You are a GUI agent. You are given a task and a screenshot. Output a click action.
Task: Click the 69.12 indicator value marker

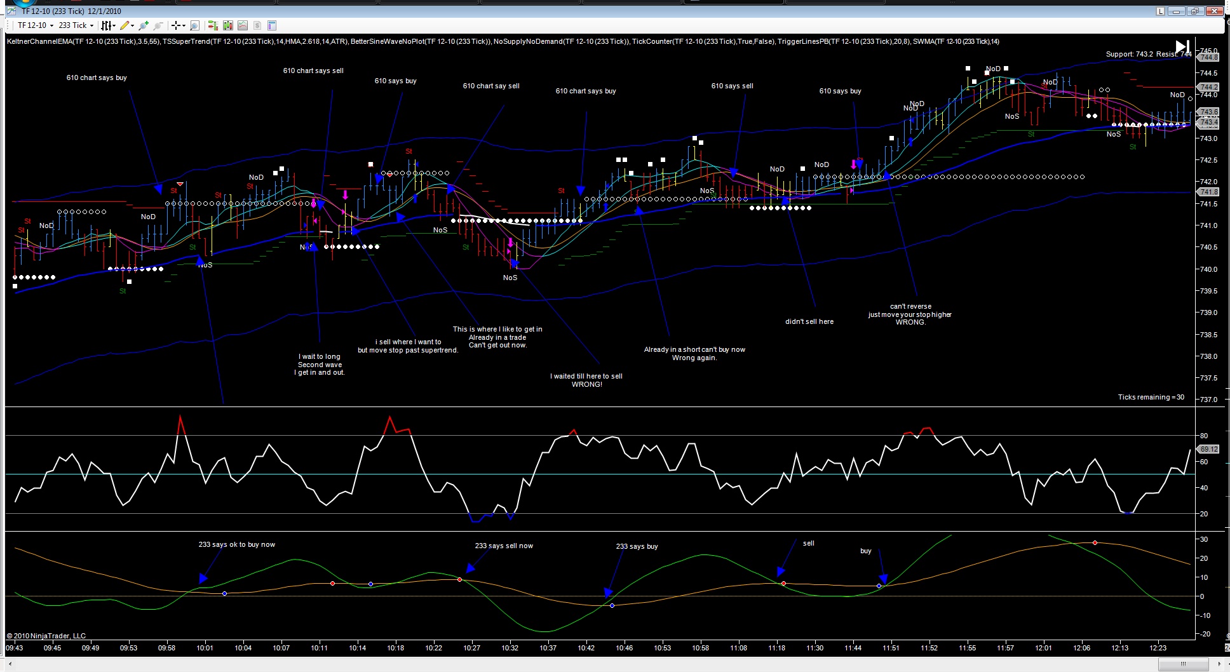click(x=1208, y=449)
